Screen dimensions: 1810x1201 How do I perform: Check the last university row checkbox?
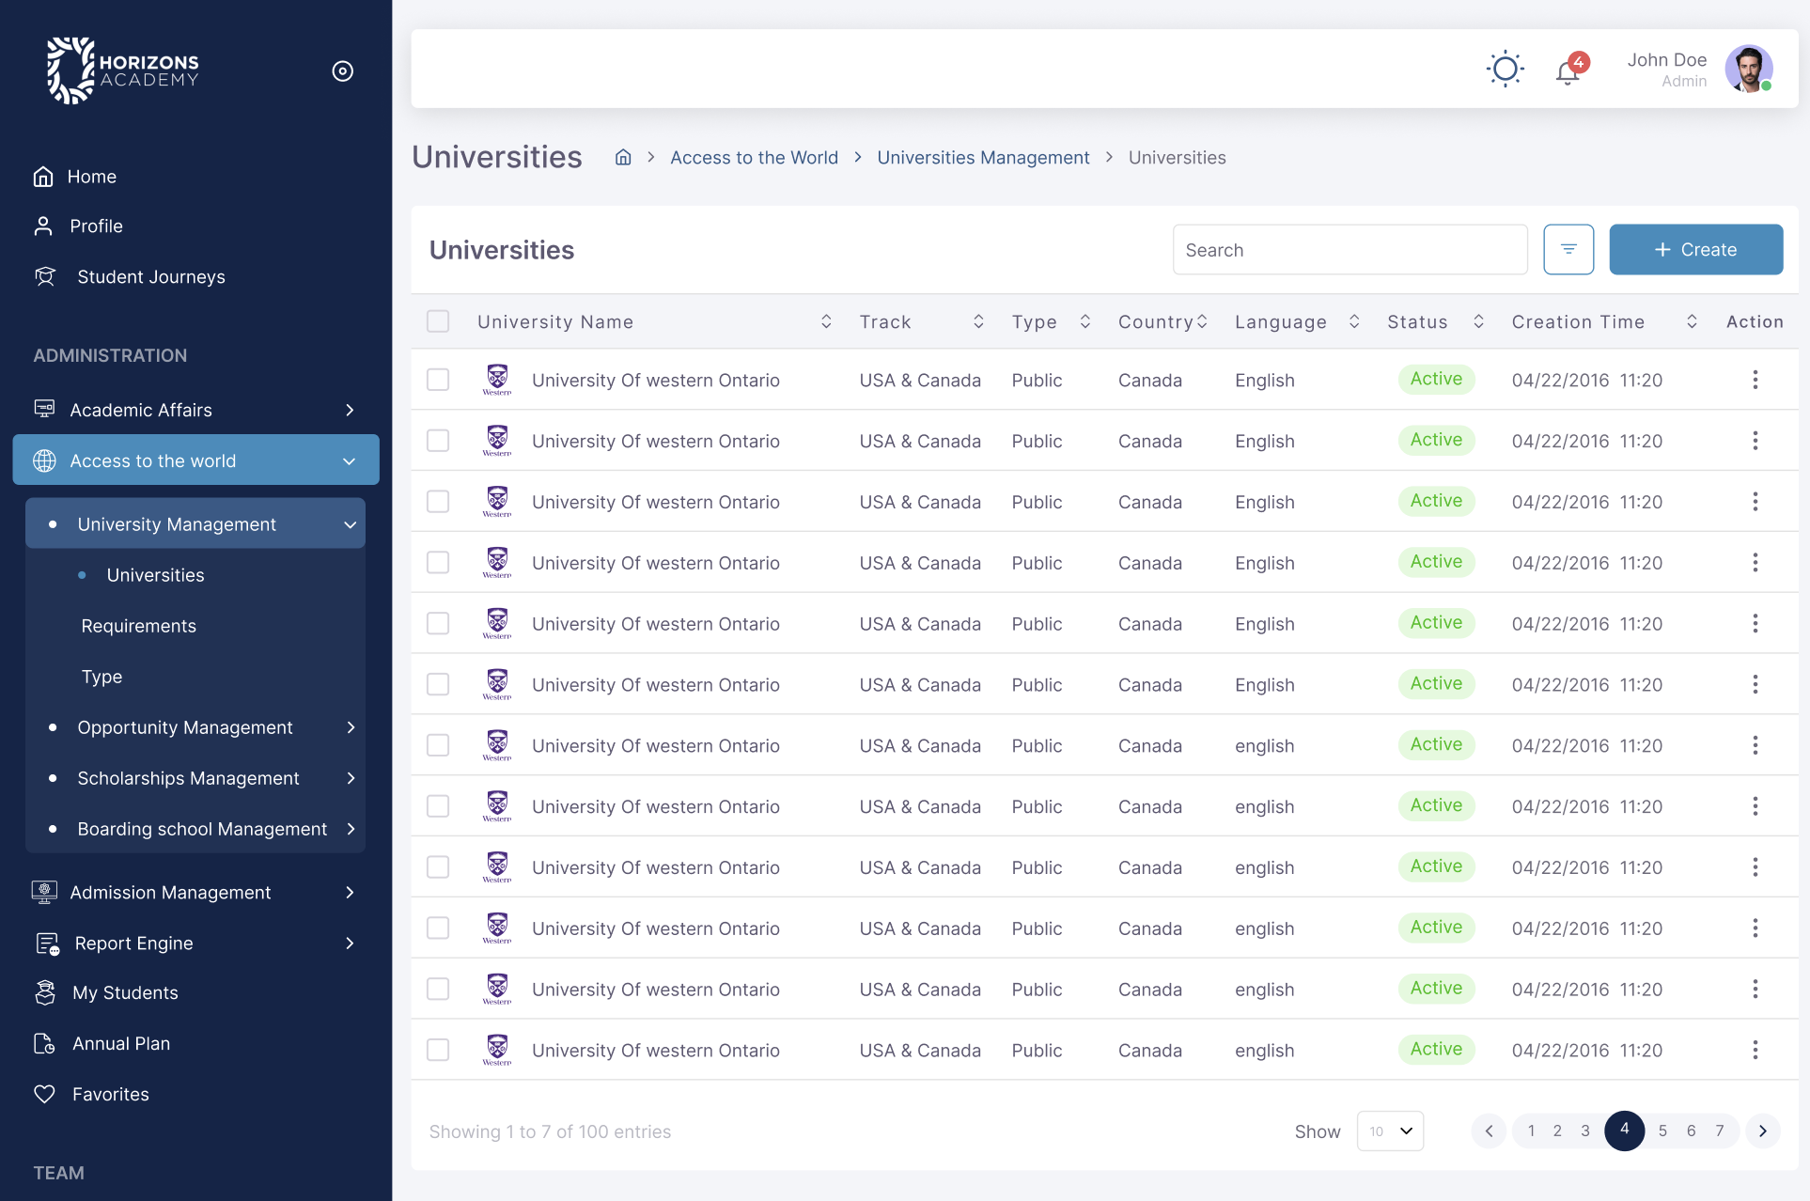(438, 1050)
